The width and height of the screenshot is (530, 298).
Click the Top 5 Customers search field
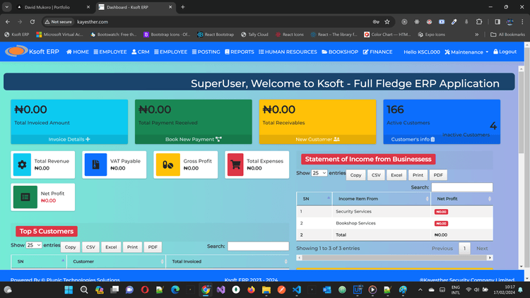point(258,246)
